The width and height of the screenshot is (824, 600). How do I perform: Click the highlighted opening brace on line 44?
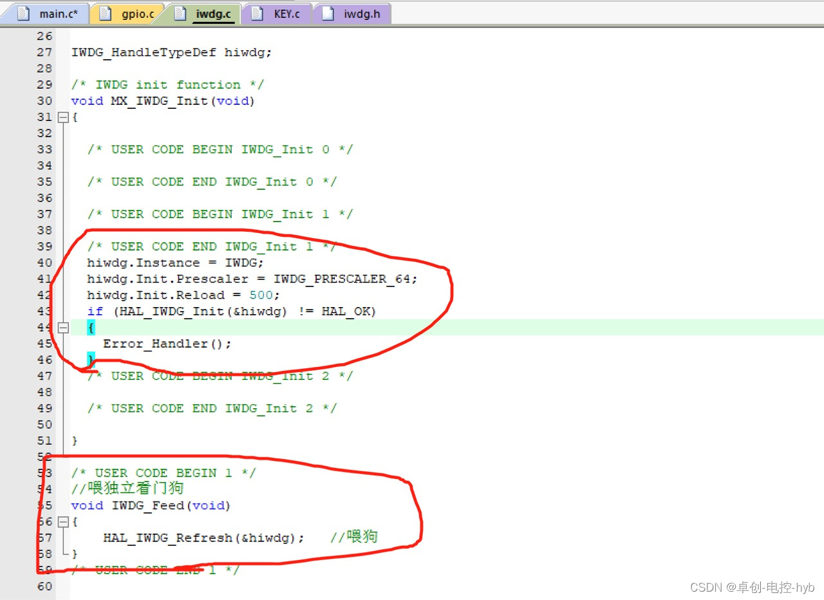pos(91,328)
